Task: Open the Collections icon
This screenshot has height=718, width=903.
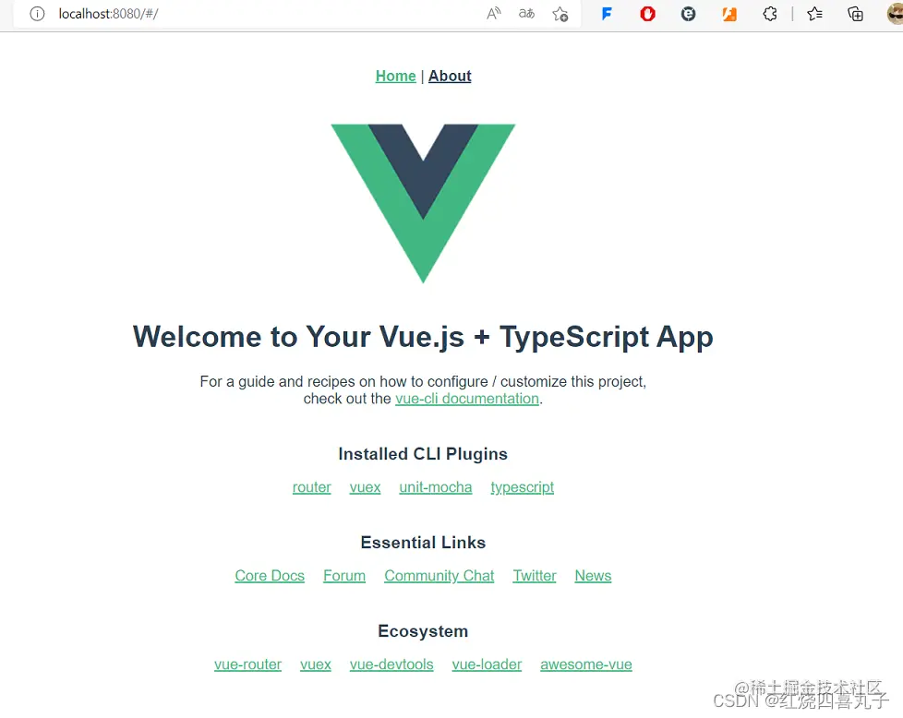Action: coord(855,14)
